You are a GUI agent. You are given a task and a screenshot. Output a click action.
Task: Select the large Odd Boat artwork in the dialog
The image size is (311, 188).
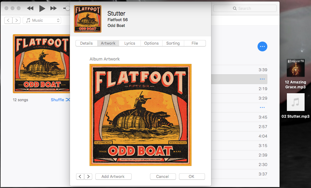point(141,115)
